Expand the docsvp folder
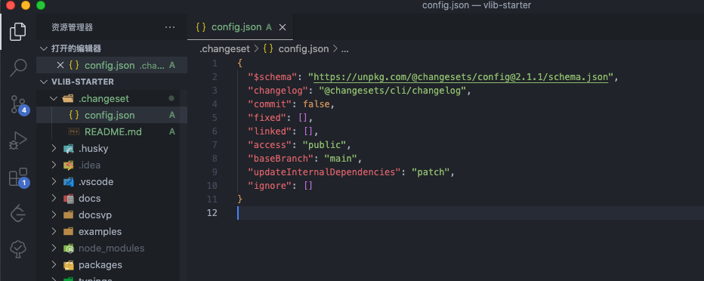 pyautogui.click(x=54, y=215)
